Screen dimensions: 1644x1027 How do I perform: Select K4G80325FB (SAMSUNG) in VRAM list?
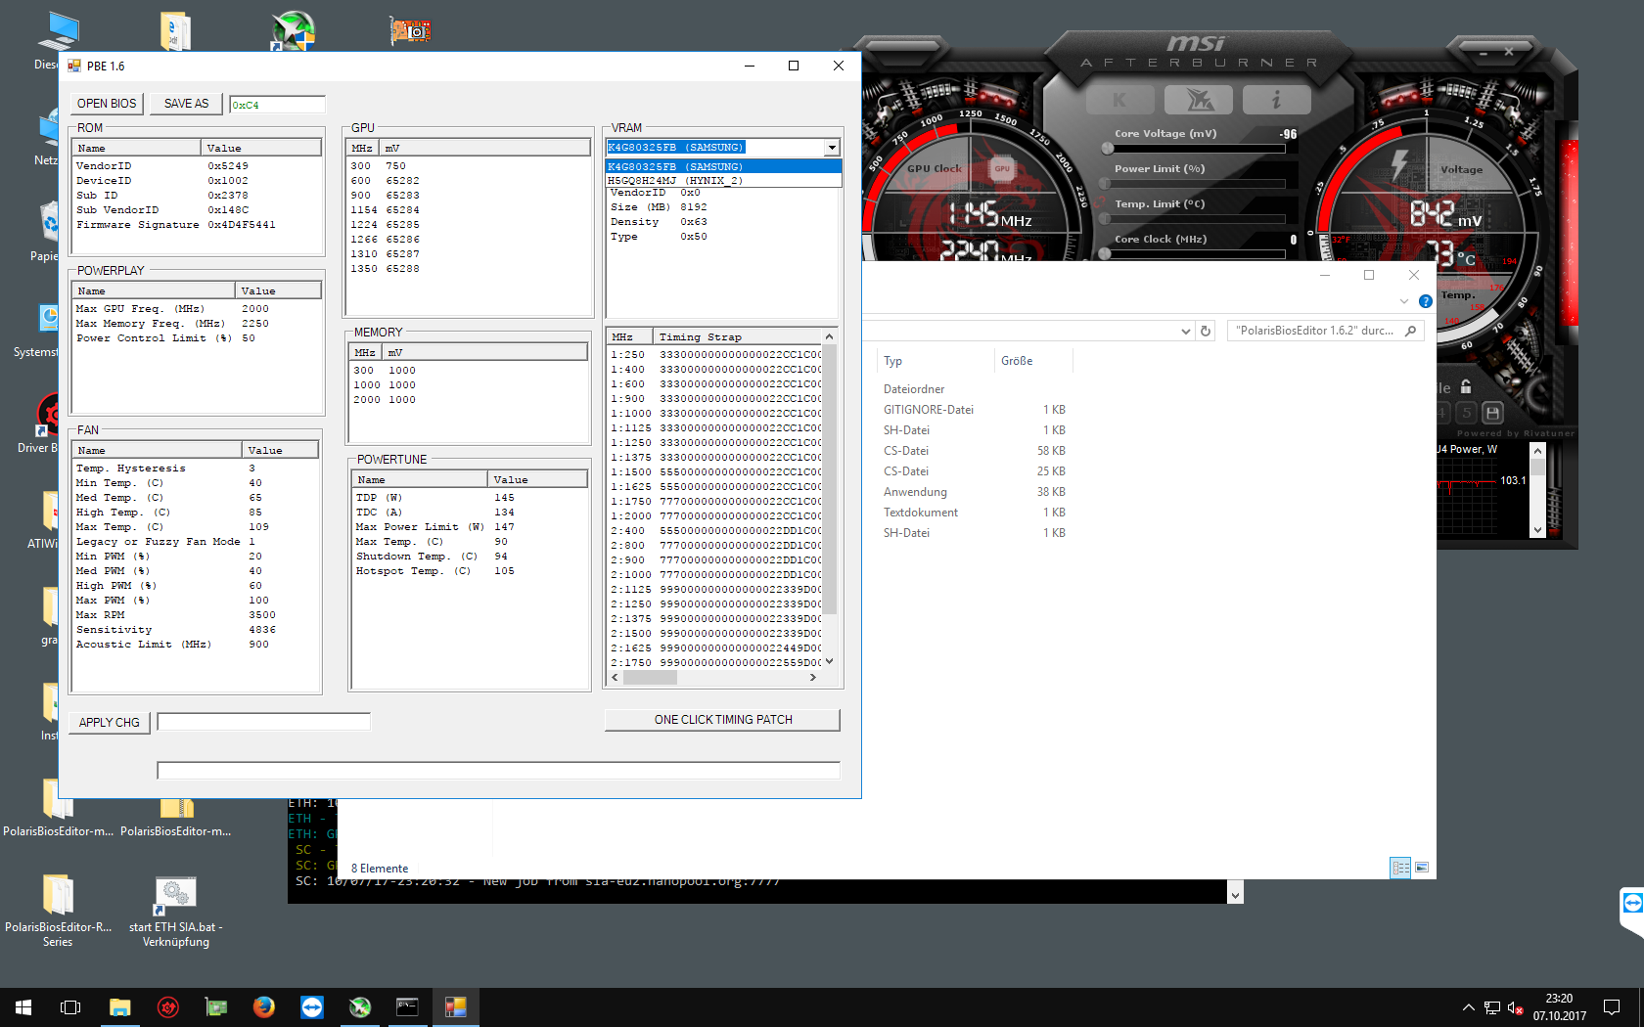point(724,166)
